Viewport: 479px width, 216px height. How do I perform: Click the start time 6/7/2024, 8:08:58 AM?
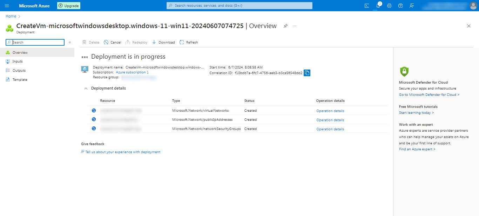pyautogui.click(x=245, y=67)
